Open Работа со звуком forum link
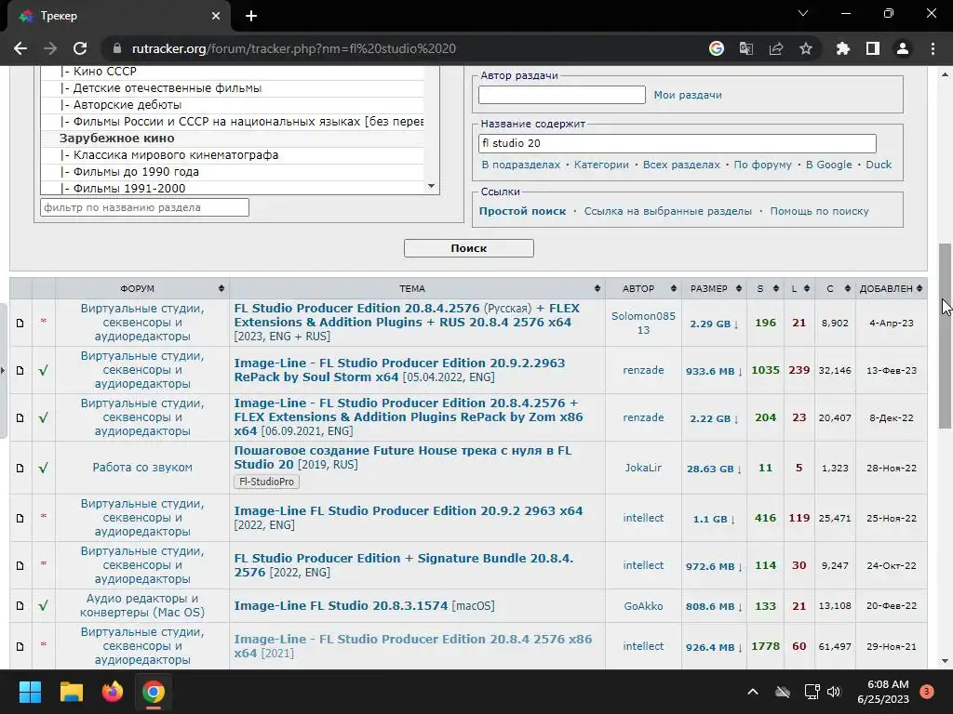 click(x=142, y=468)
